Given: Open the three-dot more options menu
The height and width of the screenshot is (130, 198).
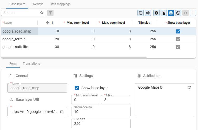Looking at the screenshot, I should 193,13.
